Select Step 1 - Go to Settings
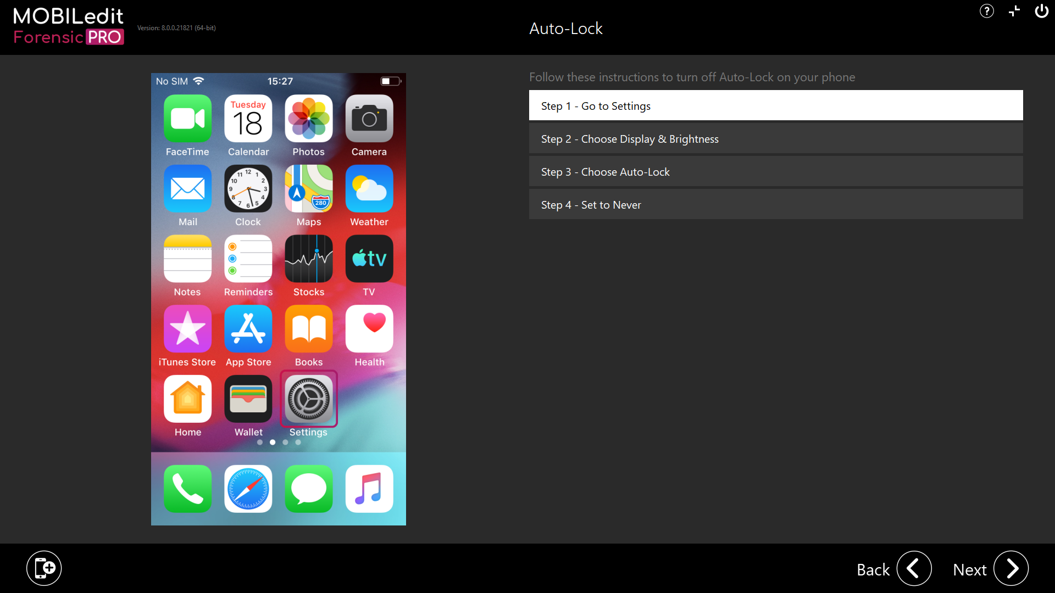 click(x=775, y=105)
